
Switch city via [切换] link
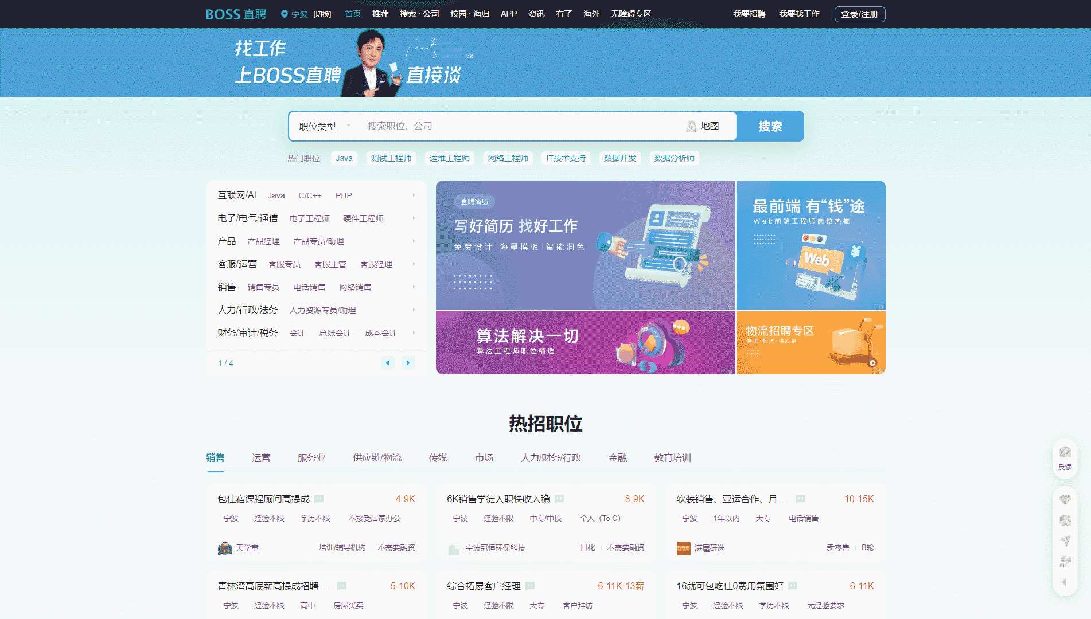[322, 14]
